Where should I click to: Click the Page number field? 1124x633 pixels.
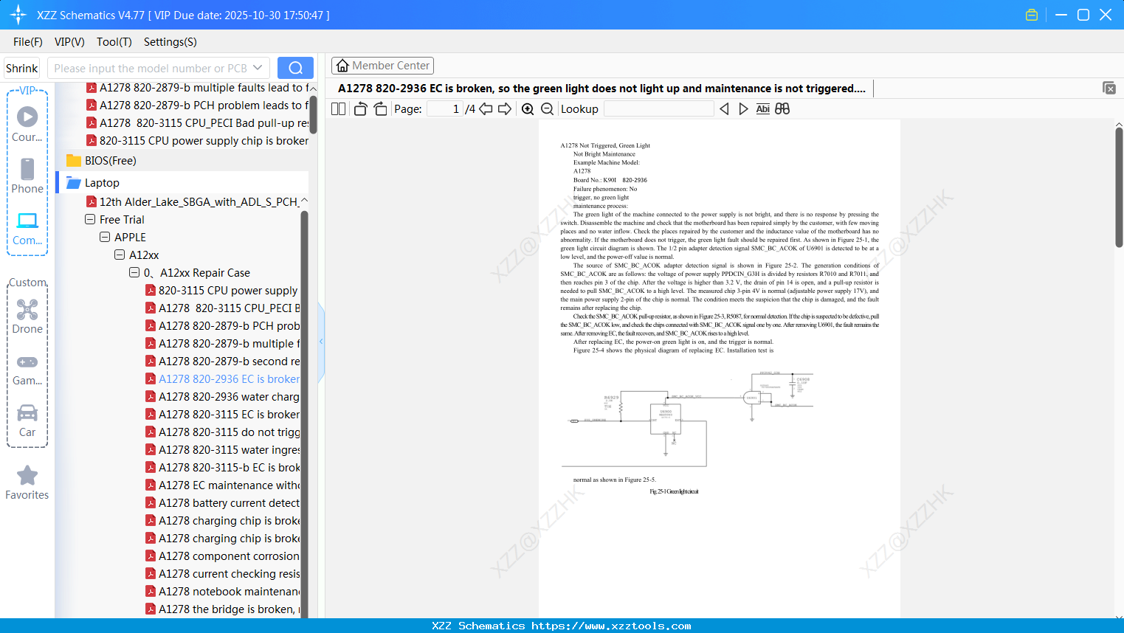pos(444,109)
